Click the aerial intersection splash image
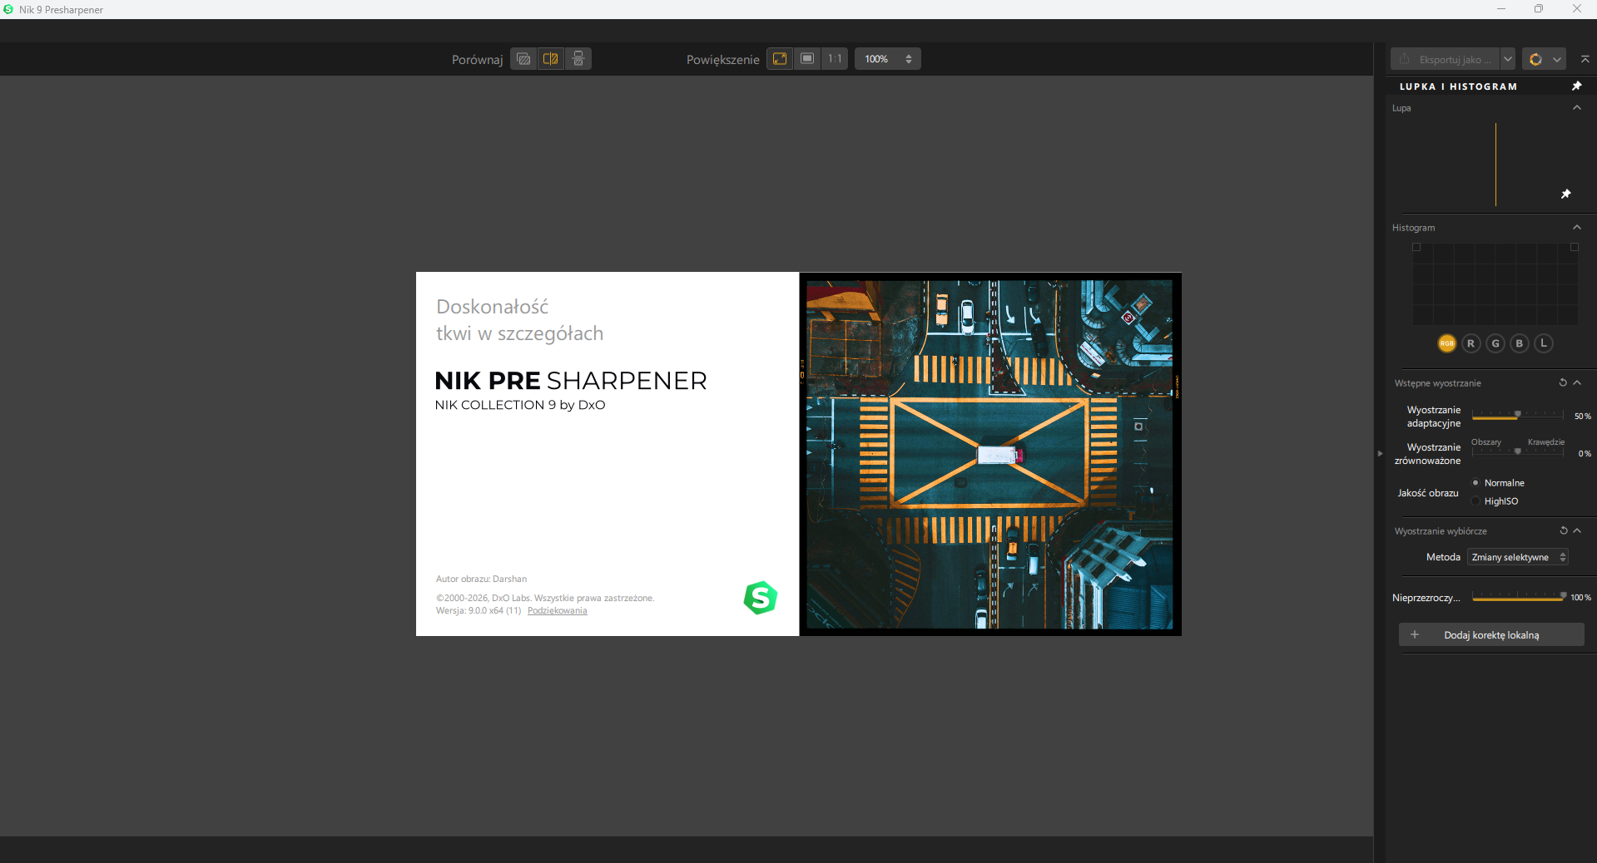Screen dimensions: 1597x863 990,454
